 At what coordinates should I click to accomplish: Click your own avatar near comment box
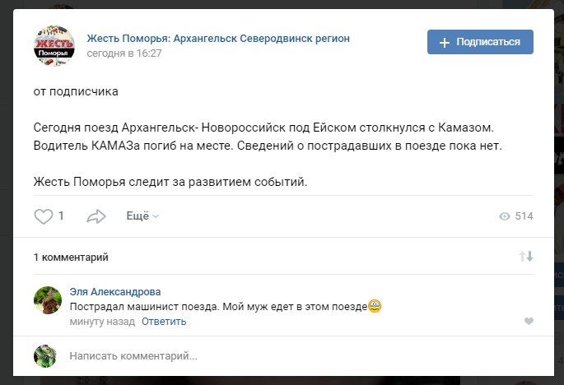(44, 356)
